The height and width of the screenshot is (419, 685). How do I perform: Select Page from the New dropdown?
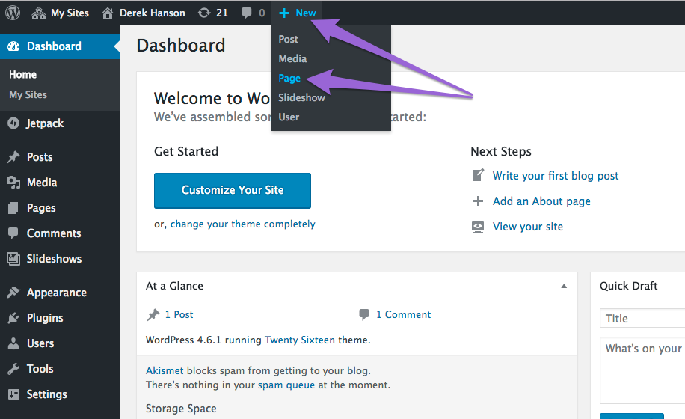289,78
